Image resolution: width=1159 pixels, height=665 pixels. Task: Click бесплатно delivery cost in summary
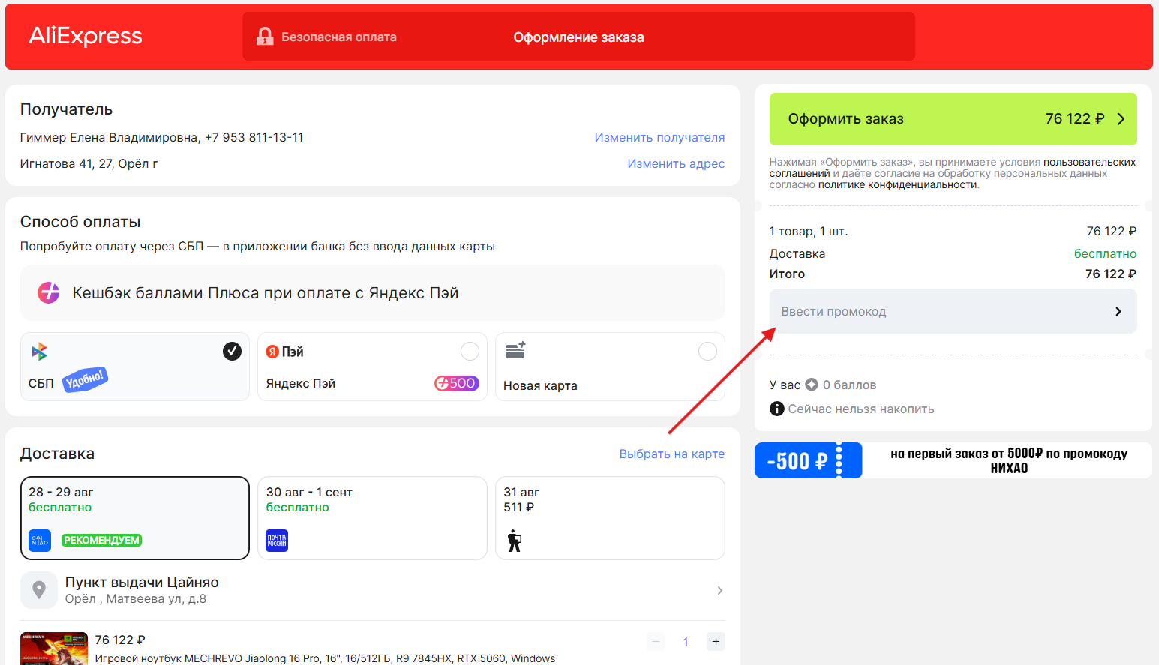pos(1105,253)
